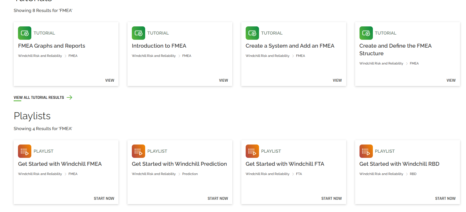Click the playlist icon on Windchill Prediction card

(x=138, y=151)
